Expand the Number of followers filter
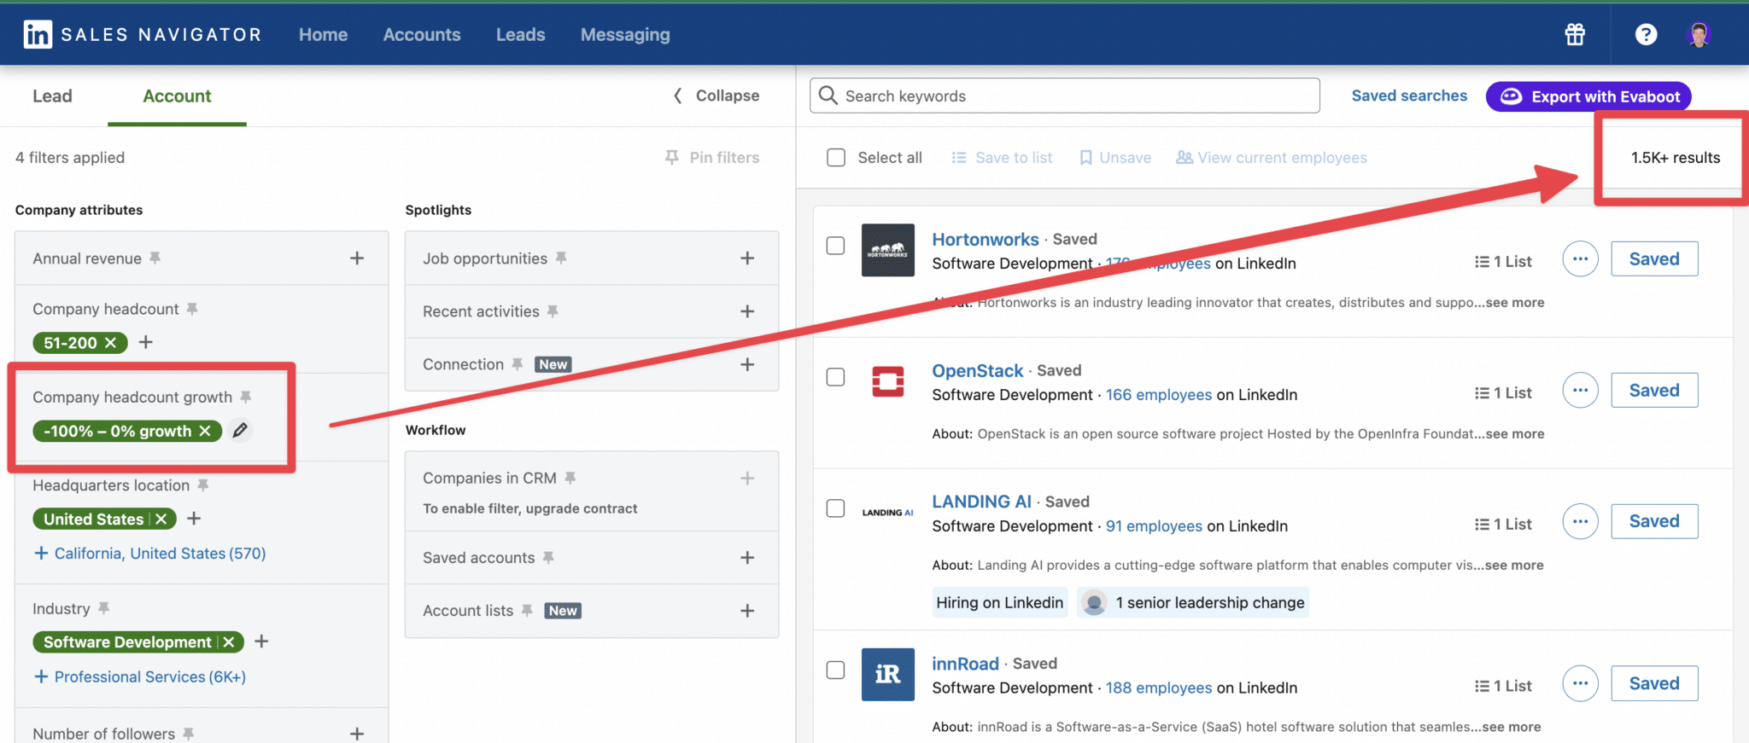The width and height of the screenshot is (1749, 743). click(357, 734)
